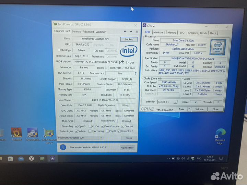247x185 pixels.
Task: Click the Bus Interface question mark
Action: click(x=136, y=73)
